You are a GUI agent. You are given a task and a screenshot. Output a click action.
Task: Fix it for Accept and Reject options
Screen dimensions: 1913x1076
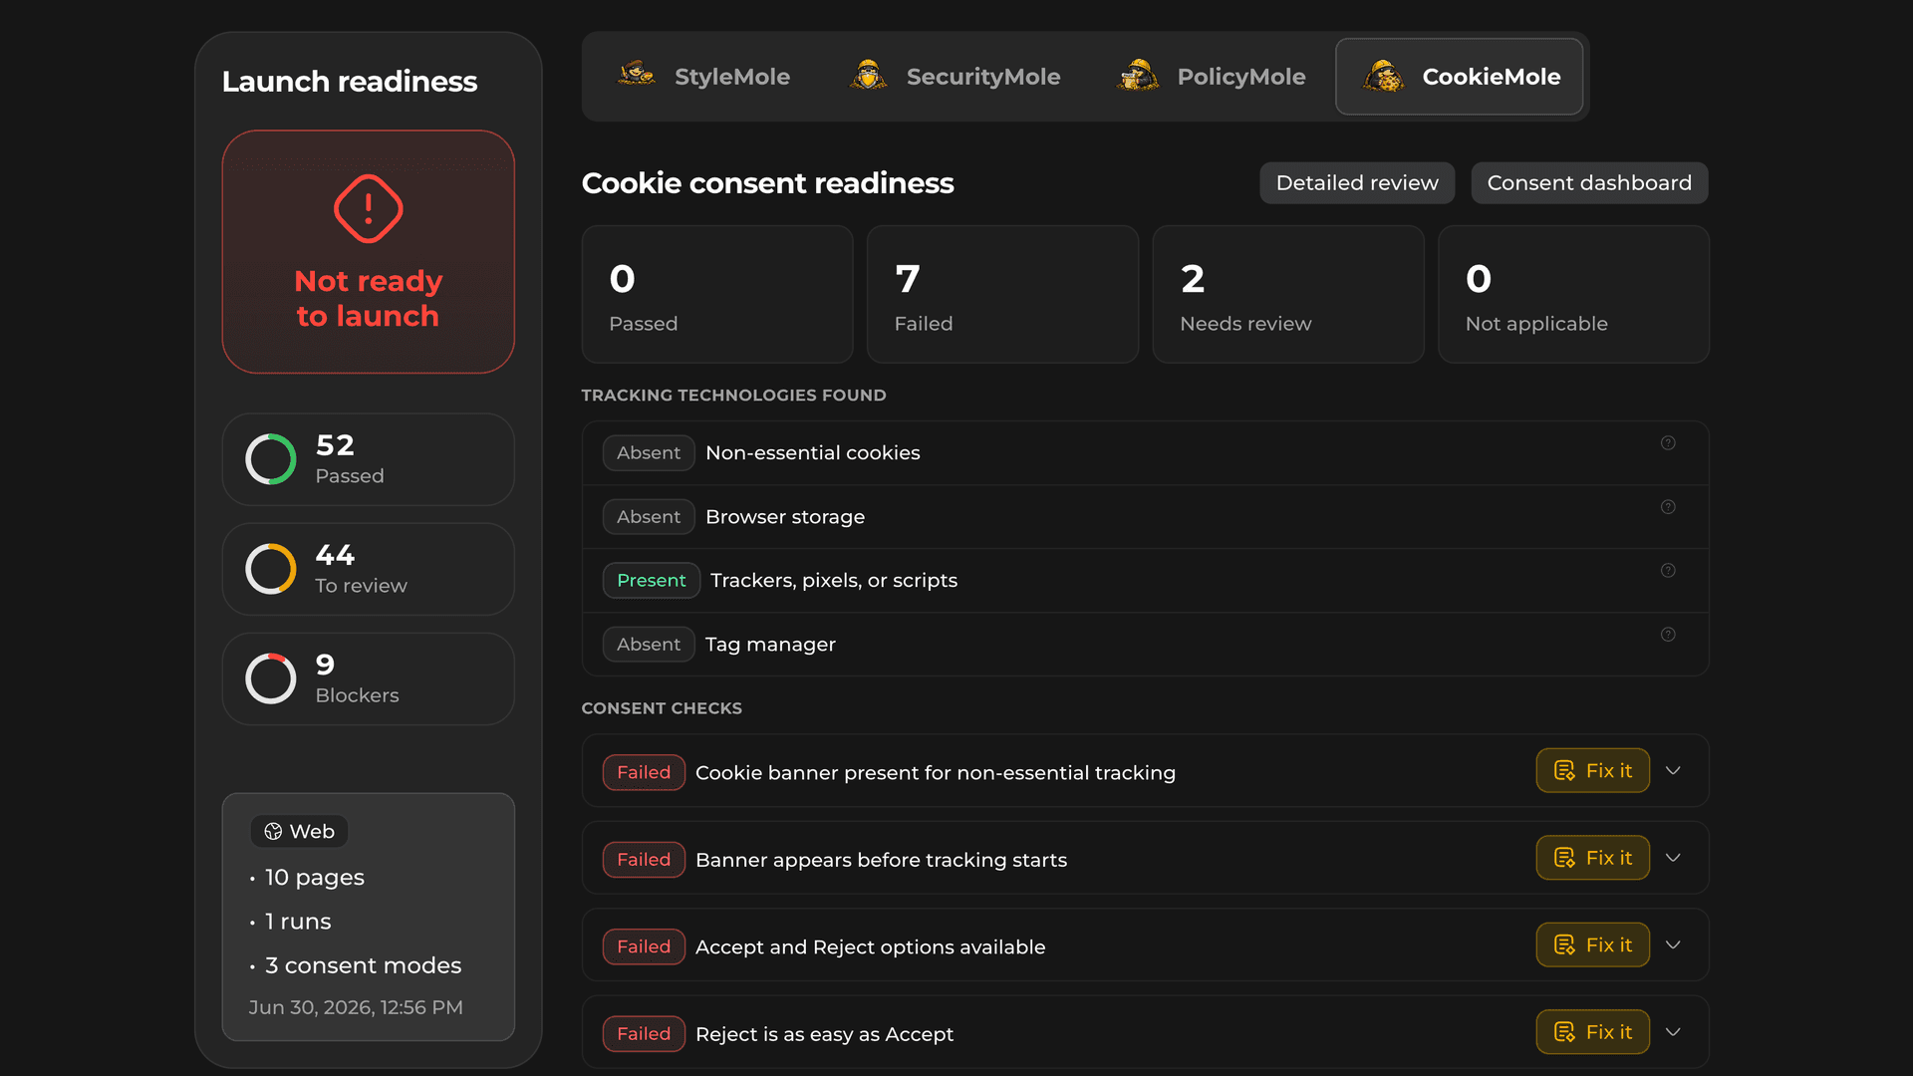1592,944
